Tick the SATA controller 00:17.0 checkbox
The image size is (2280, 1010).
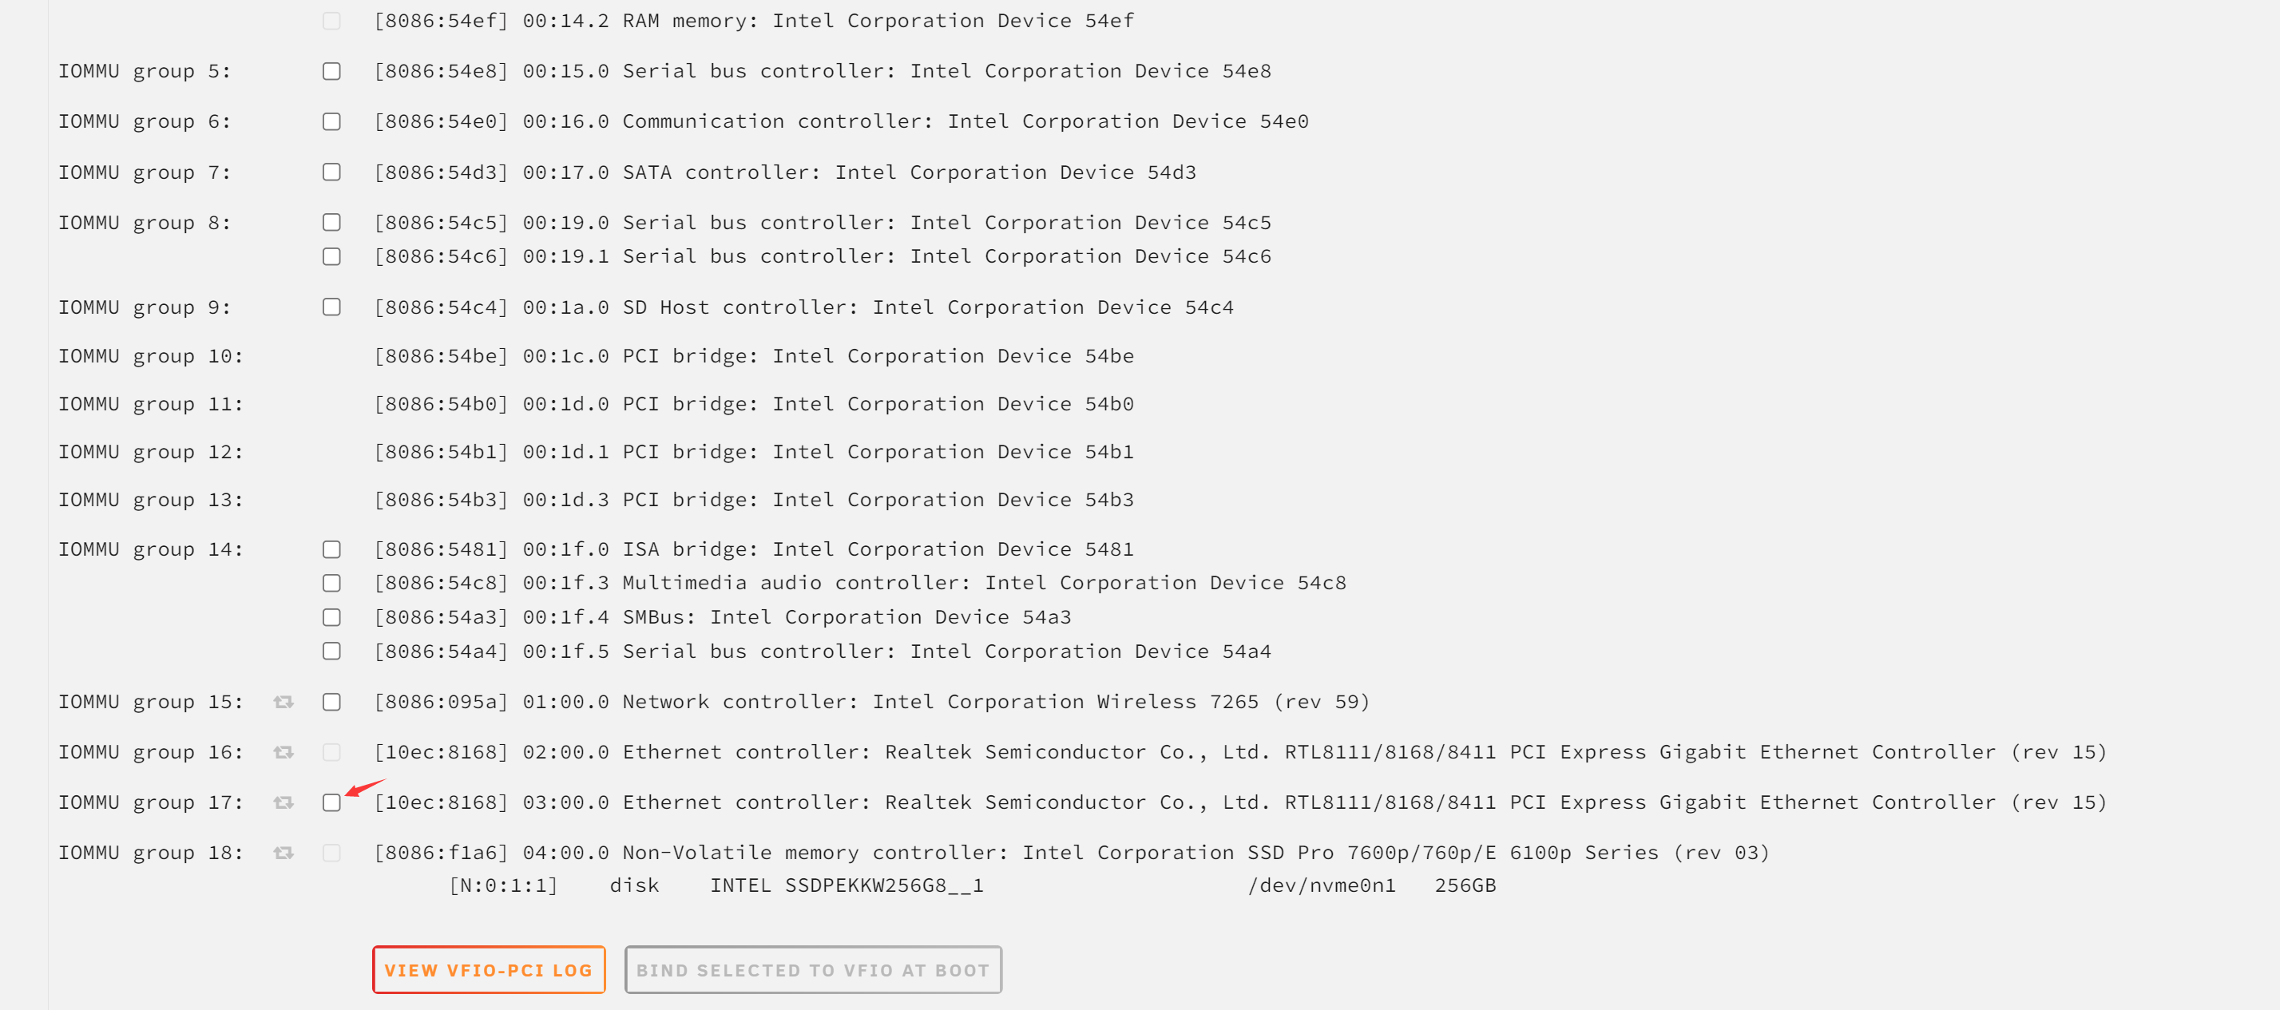point(332,172)
